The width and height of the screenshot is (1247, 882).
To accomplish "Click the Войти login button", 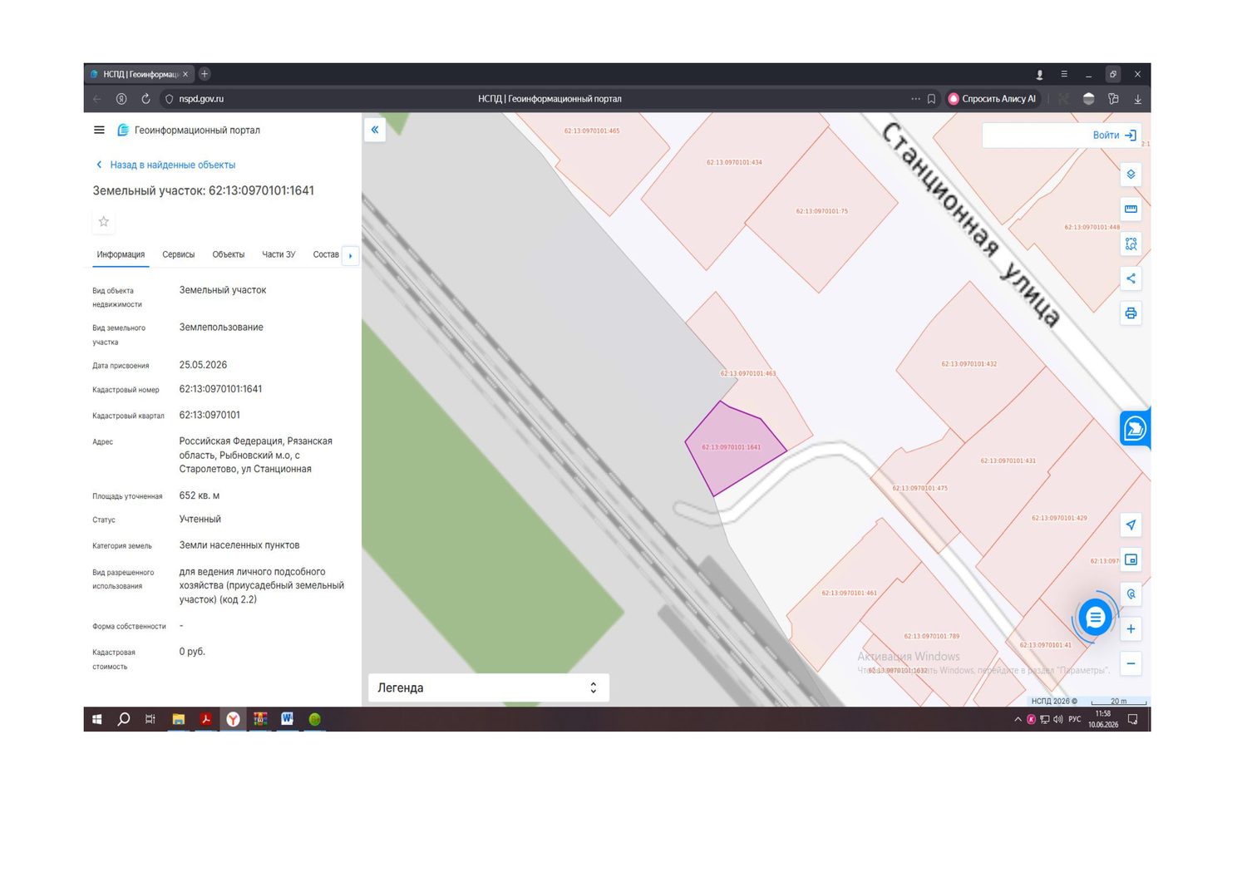I will coord(1114,135).
